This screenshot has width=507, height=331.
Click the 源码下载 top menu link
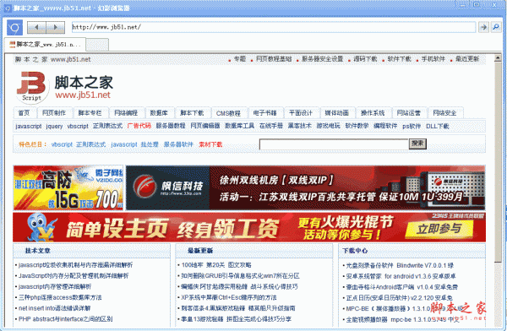pos(365,59)
